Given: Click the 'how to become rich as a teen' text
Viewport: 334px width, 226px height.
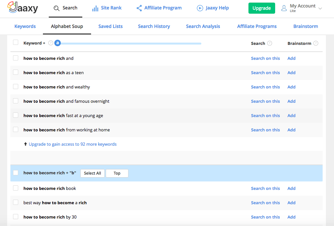Looking at the screenshot, I should 53,73.
